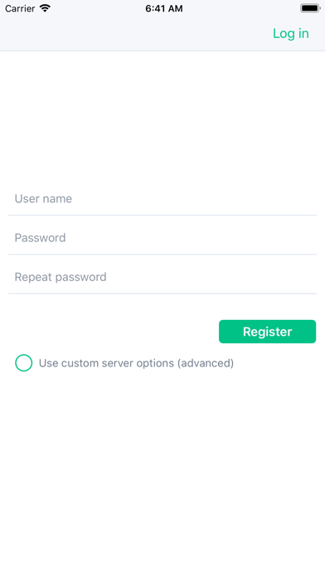Toggle the green circle checkbox beside server options
This screenshot has height=577, width=325.
tap(23, 363)
